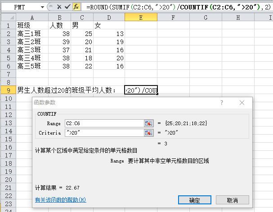This screenshot has height=212, width=273.
Task: Click cell 高三4班
Action: click(x=32, y=58)
